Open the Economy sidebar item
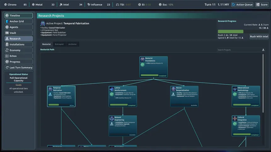Image resolution: width=271 pixels, height=152 pixels. pos(19,50)
